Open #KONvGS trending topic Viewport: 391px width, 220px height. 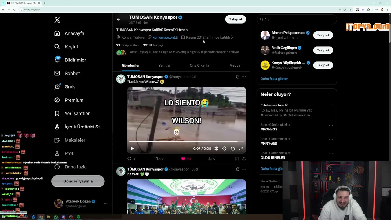click(269, 130)
